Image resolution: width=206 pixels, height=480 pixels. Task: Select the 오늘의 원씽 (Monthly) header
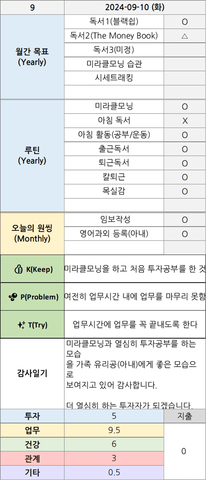[x=32, y=234]
